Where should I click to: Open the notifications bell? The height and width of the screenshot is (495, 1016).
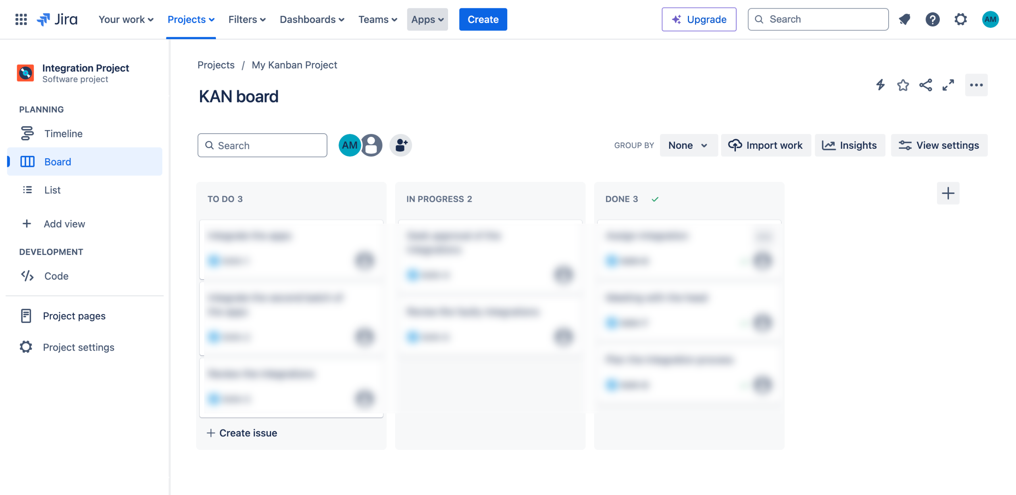pyautogui.click(x=904, y=19)
